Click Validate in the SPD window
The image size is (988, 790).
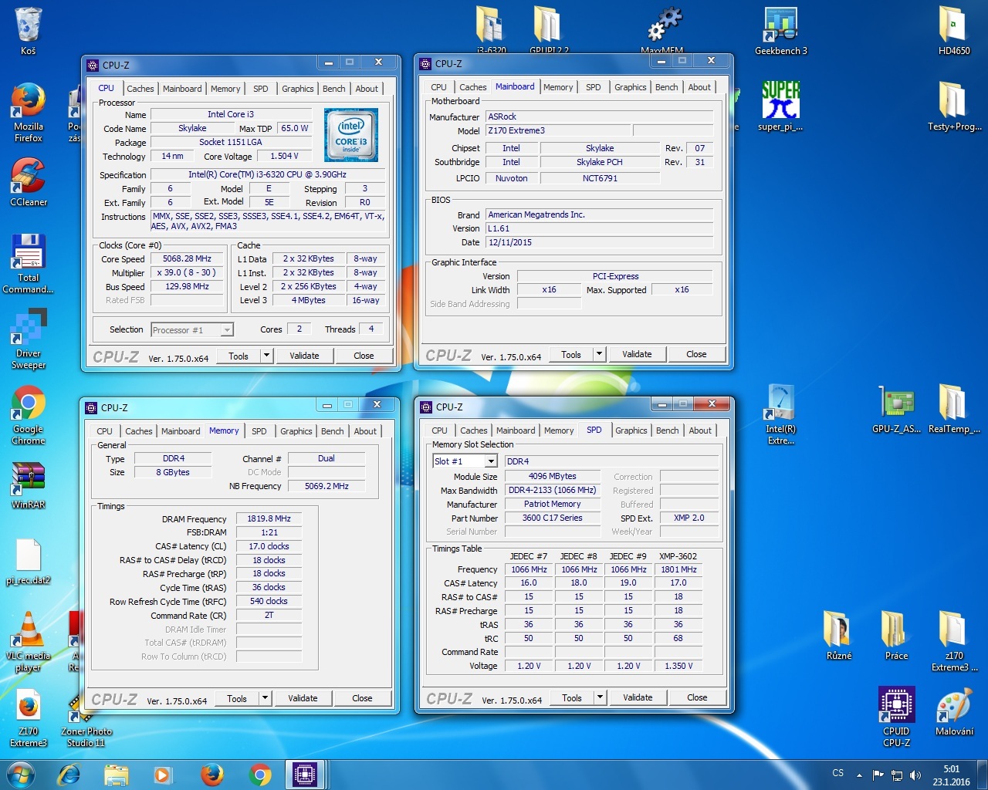[638, 697]
